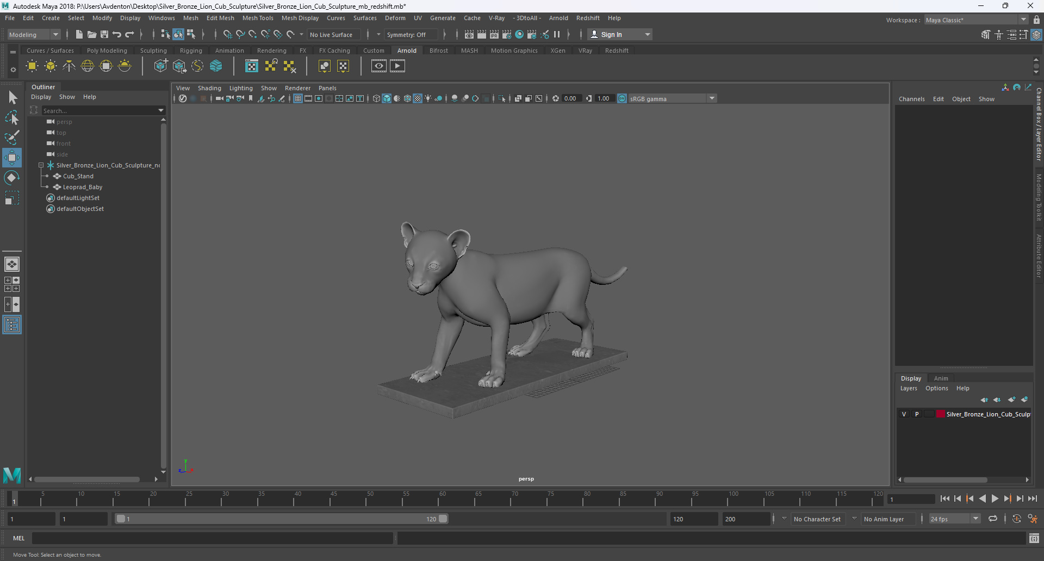1044x561 pixels.
Task: Toggle use all lights in the viewport toolbar
Action: (x=428, y=98)
